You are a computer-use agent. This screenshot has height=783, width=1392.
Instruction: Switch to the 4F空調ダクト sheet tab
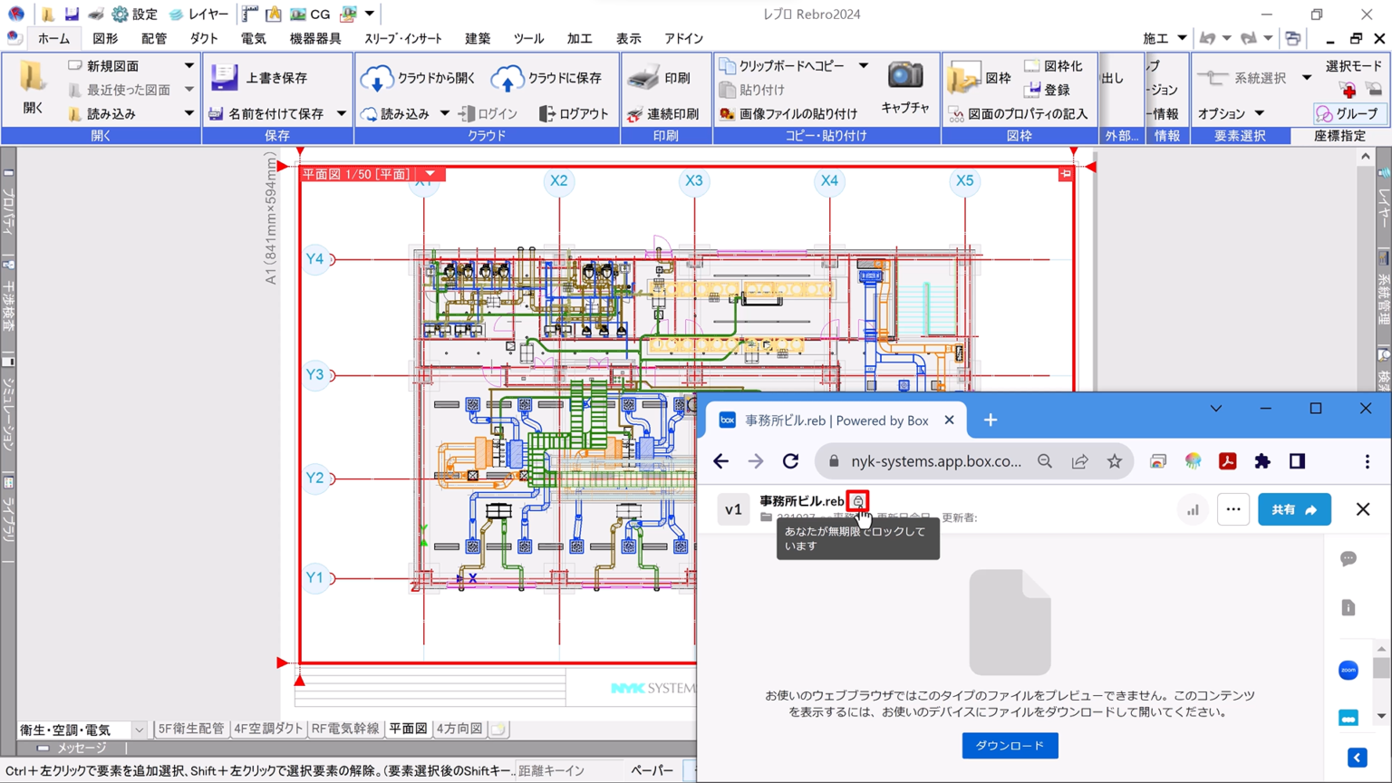coord(268,729)
